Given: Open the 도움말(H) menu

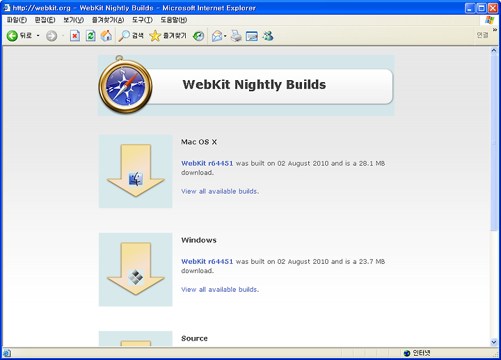Looking at the screenshot, I should pyautogui.click(x=174, y=19).
